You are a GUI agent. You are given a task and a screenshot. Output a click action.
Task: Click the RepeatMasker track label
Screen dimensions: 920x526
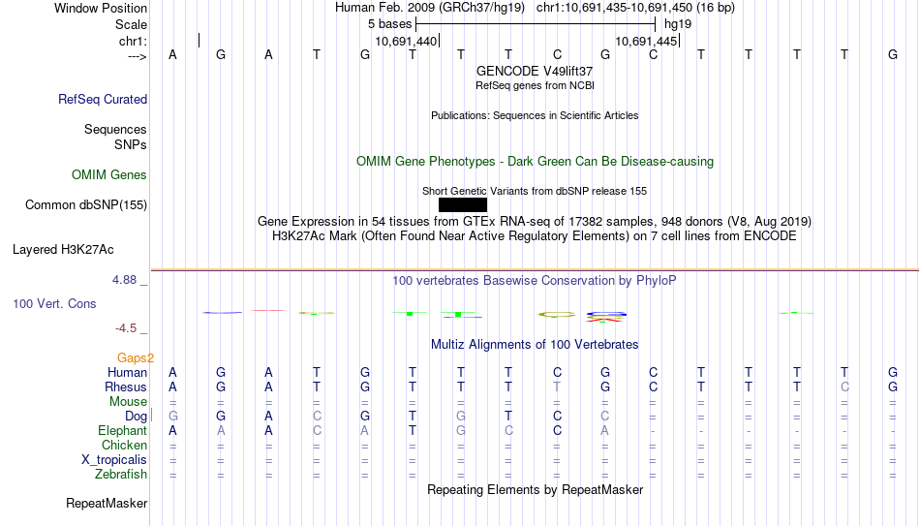click(x=107, y=503)
